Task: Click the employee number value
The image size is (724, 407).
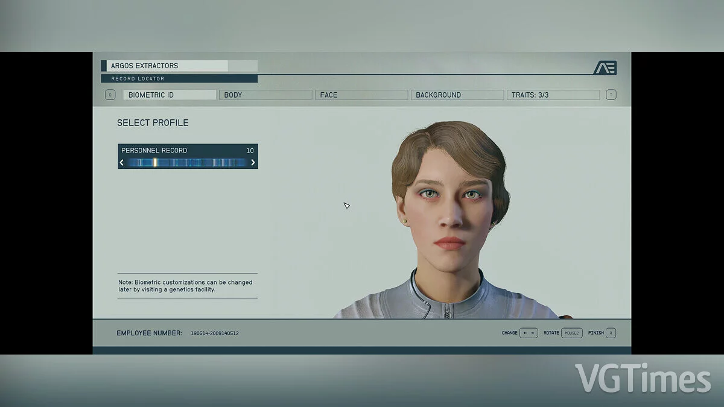Action: [x=215, y=333]
